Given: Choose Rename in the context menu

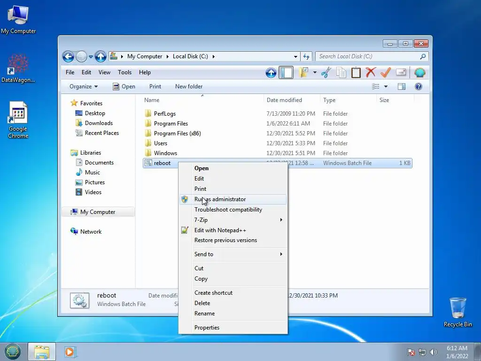Looking at the screenshot, I should pyautogui.click(x=233, y=314).
